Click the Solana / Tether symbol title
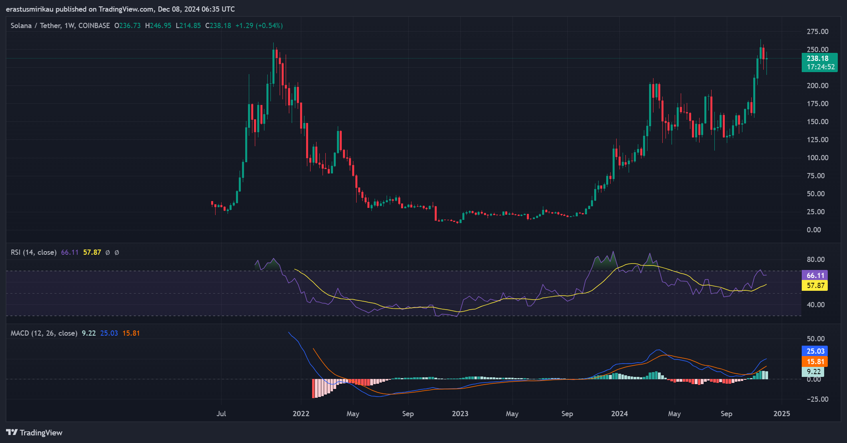 (60, 26)
